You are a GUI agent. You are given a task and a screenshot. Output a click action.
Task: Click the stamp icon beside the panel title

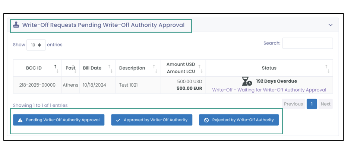[16, 25]
